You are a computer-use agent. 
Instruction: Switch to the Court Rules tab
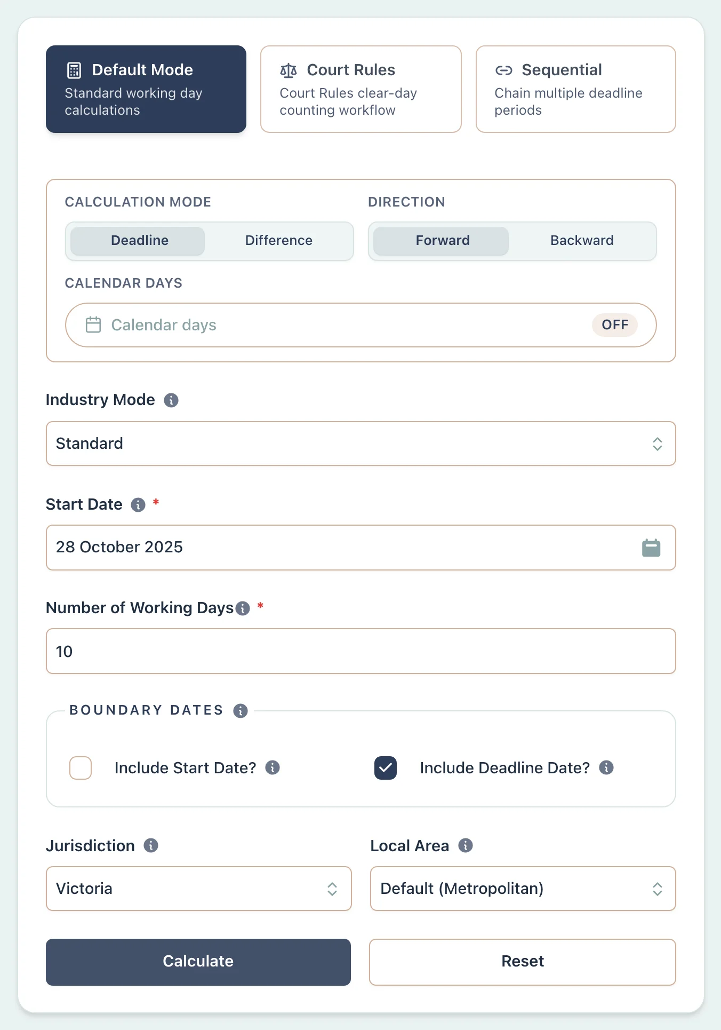pos(360,89)
